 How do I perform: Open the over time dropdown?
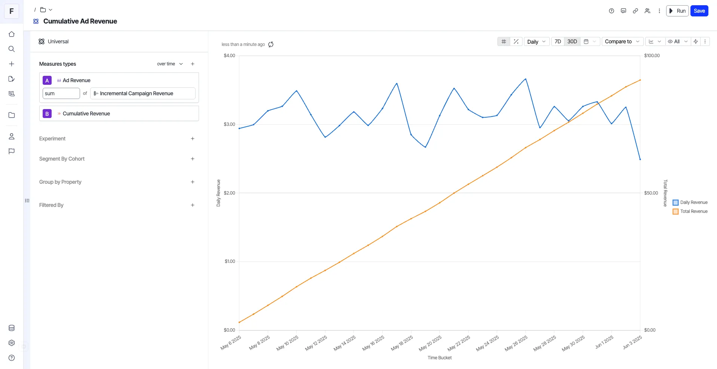170,64
